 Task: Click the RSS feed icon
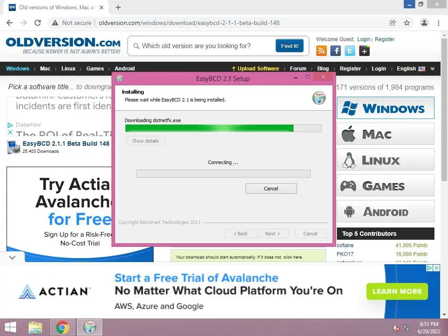click(x=322, y=51)
